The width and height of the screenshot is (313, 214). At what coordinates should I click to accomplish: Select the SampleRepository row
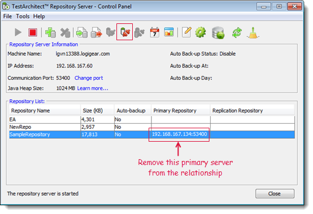152,135
